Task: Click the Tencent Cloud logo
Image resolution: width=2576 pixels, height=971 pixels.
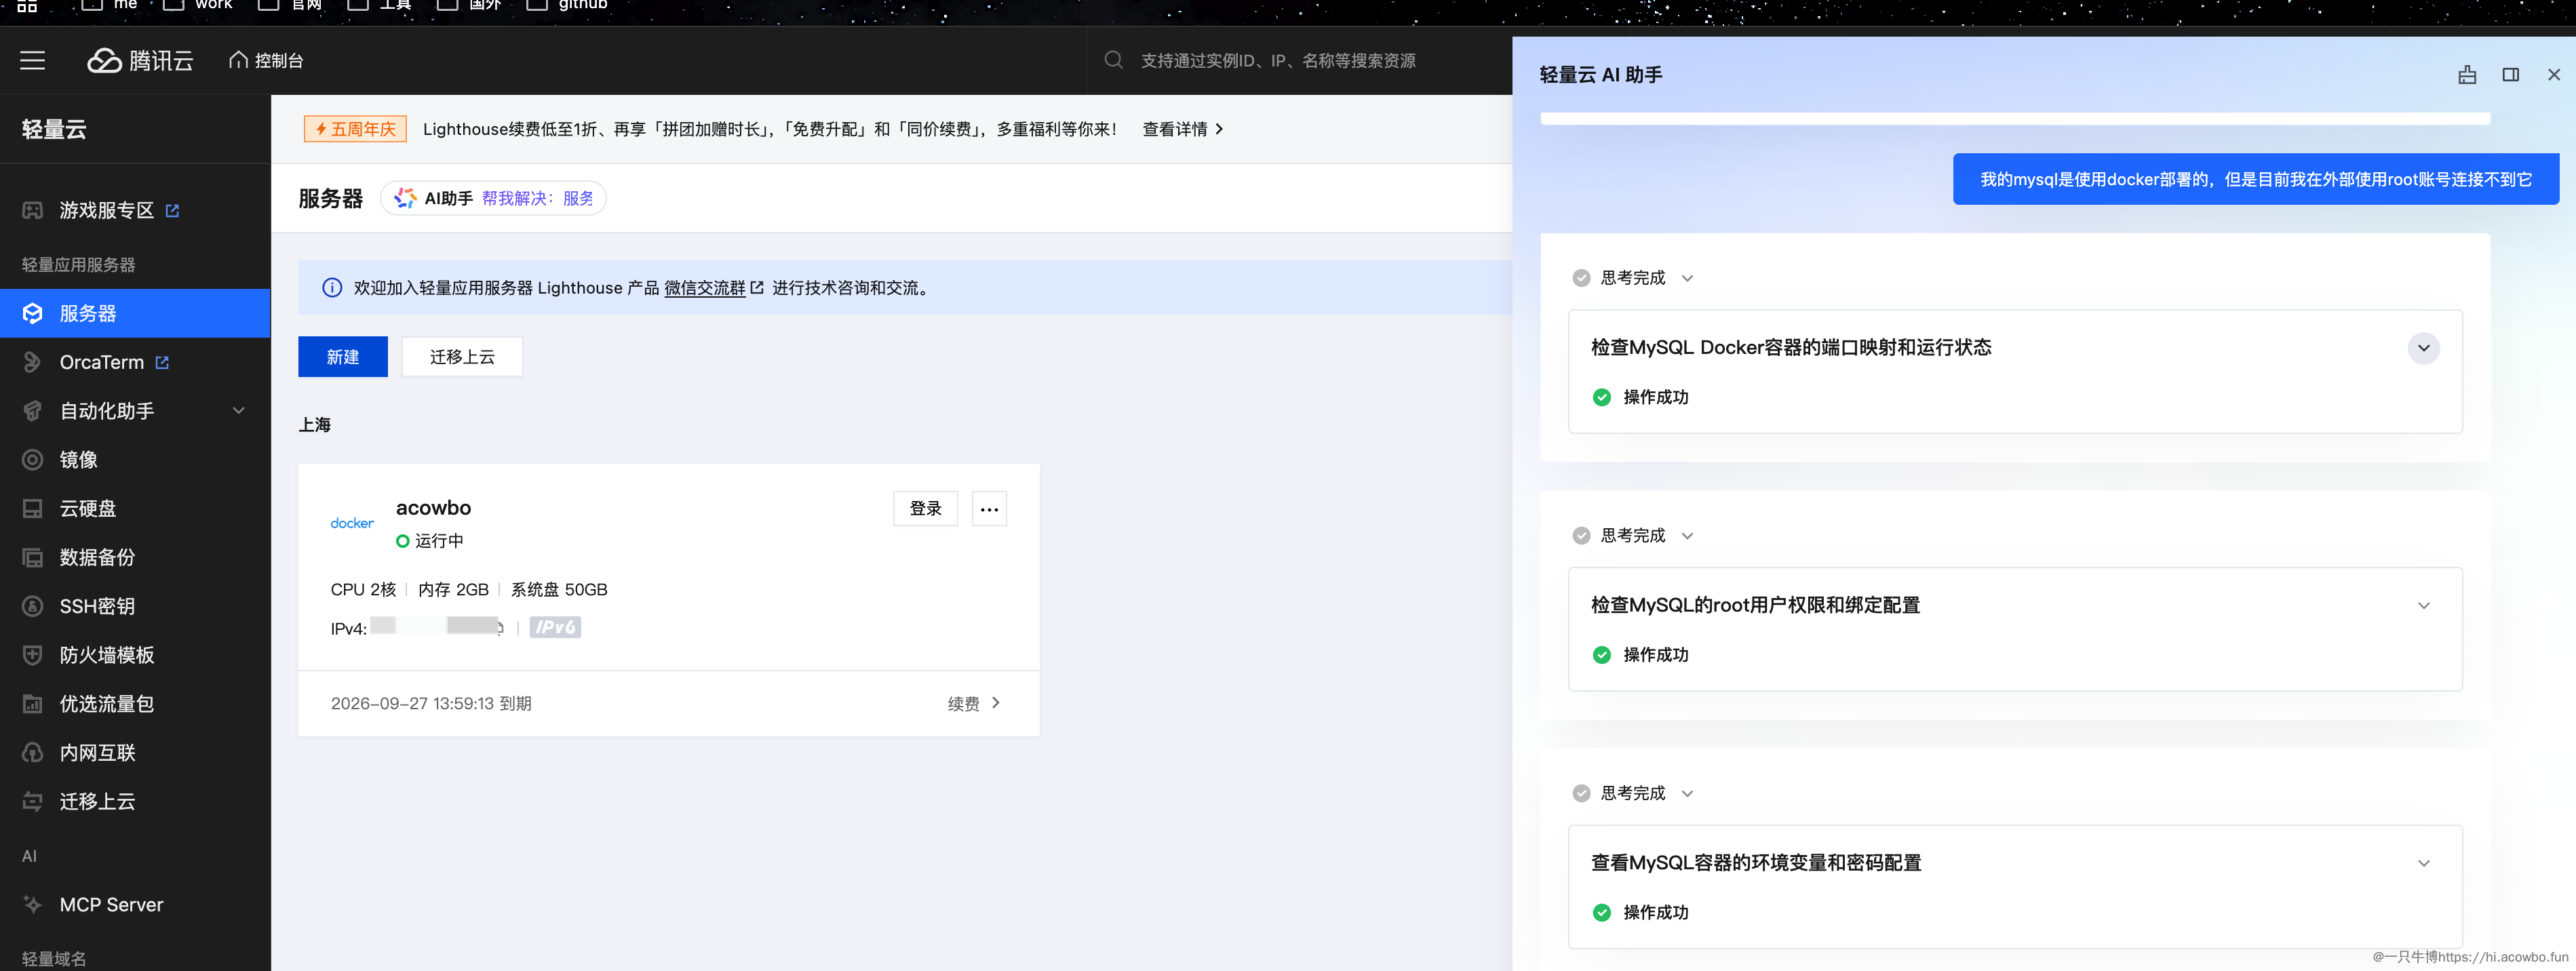Action: 140,61
